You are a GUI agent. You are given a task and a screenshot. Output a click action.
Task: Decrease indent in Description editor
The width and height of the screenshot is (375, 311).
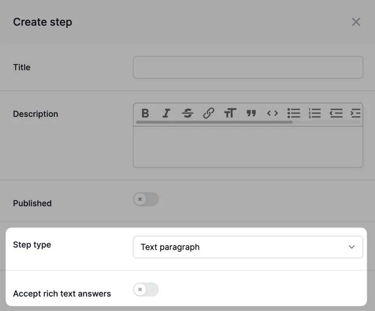[x=336, y=113]
